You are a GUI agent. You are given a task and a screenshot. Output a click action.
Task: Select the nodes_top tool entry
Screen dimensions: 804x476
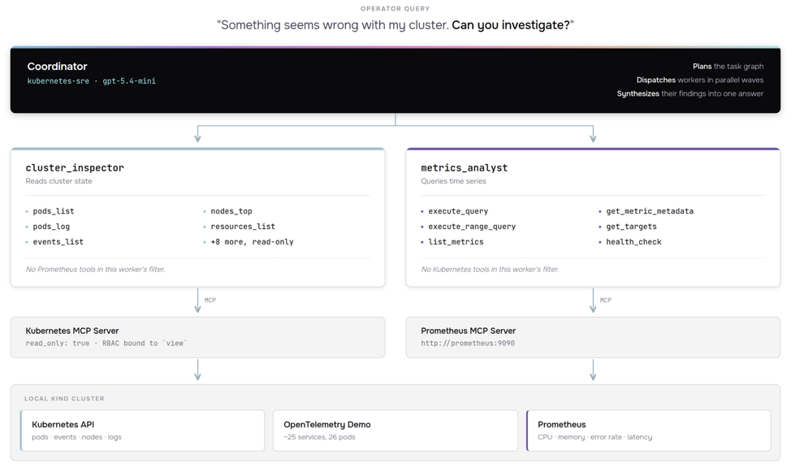point(231,211)
